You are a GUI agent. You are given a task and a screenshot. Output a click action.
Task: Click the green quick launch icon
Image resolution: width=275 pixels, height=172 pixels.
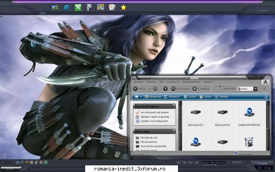(x=45, y=163)
